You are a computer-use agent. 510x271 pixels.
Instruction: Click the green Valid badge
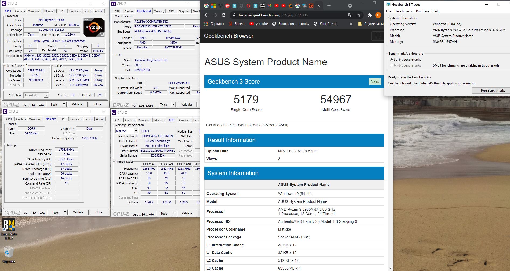375,81
